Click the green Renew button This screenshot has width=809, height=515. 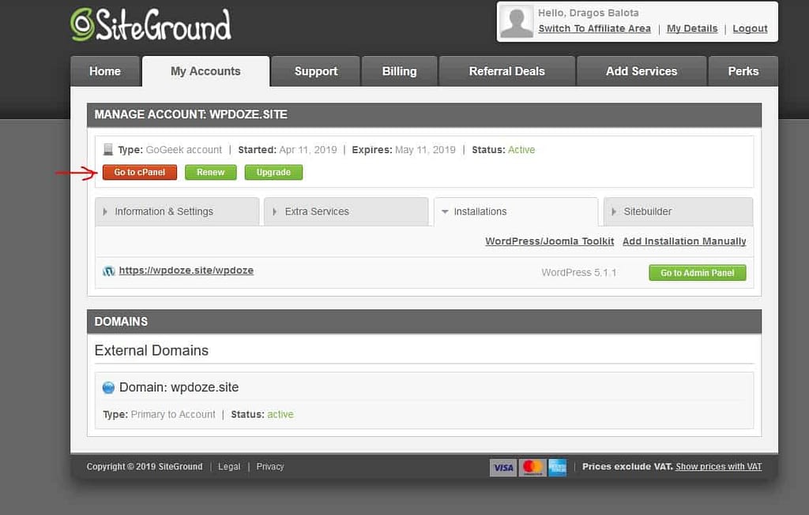210,173
